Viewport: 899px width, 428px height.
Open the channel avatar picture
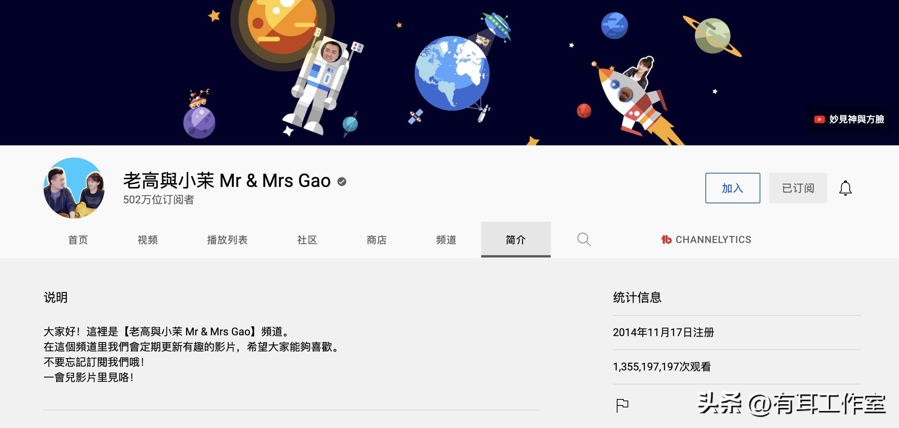coord(74,188)
